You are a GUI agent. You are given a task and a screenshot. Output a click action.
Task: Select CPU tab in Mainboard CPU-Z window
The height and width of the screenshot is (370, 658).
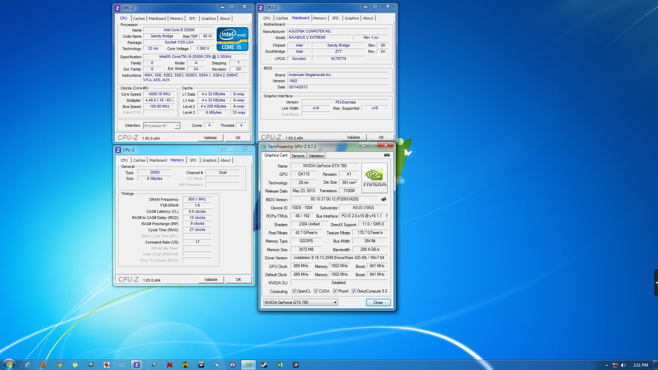(267, 18)
